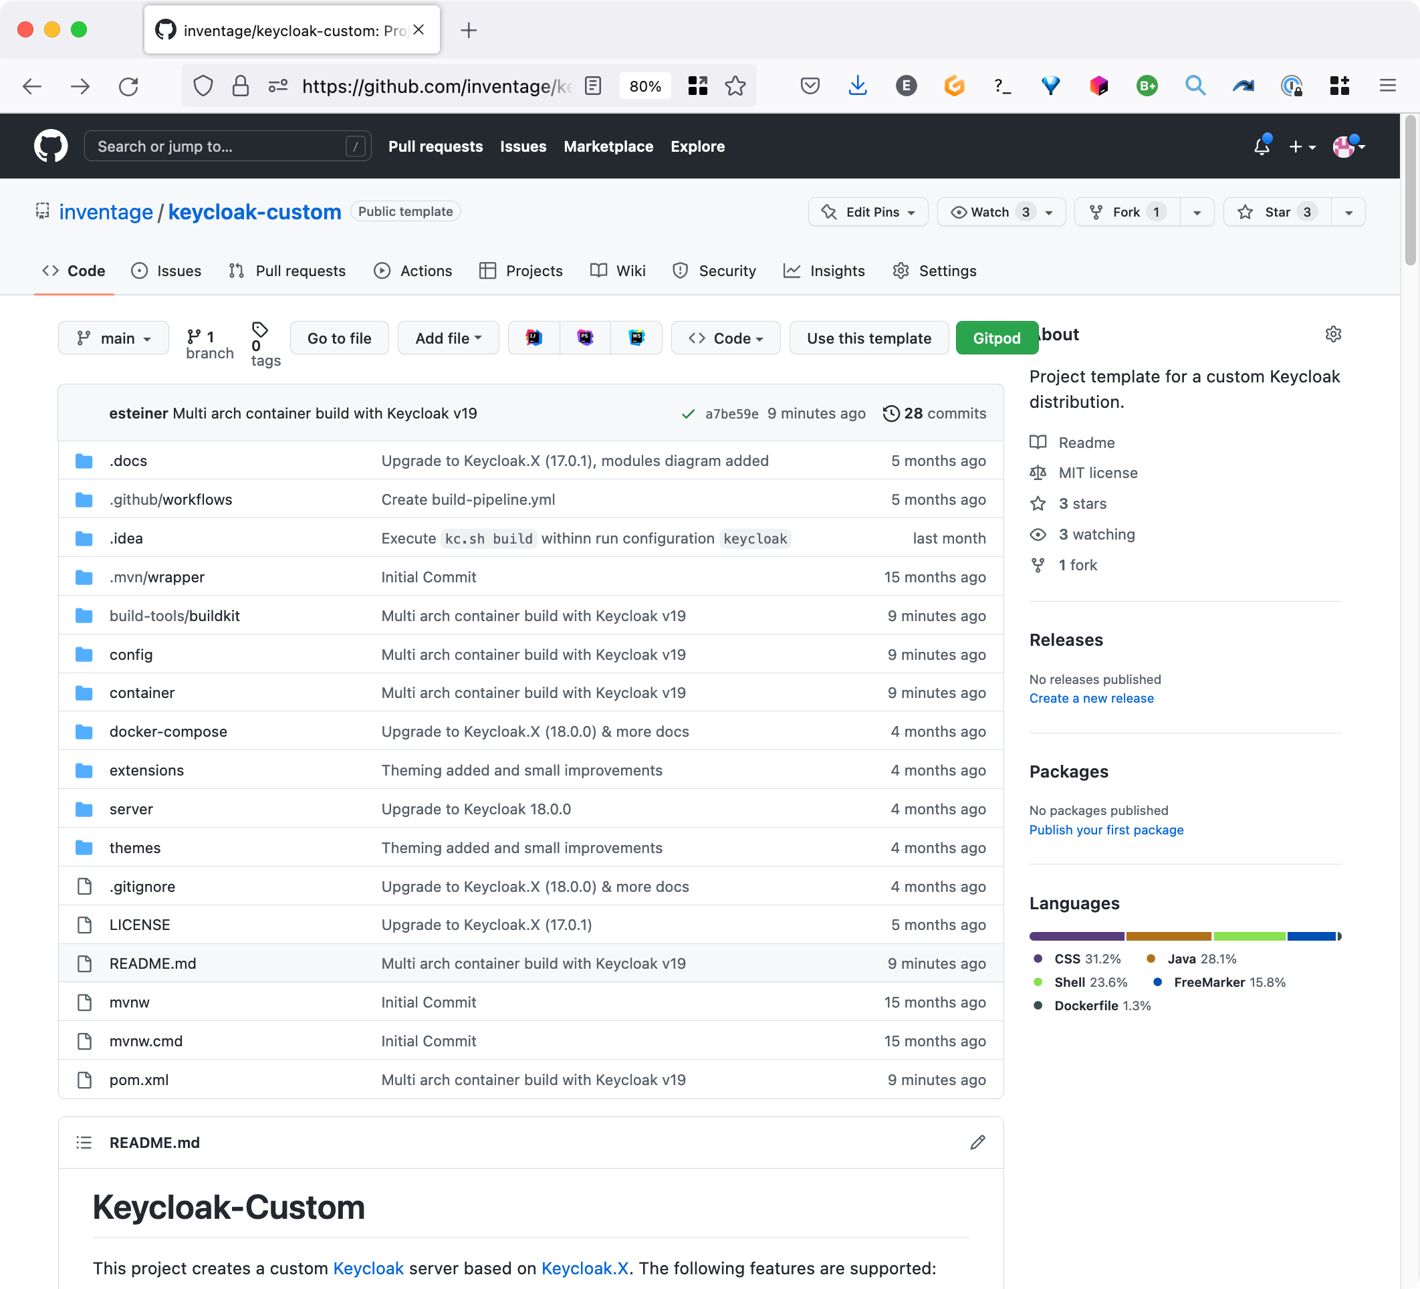This screenshot has width=1420, height=1289.
Task: Select Java segment in languages bar
Action: (1169, 936)
